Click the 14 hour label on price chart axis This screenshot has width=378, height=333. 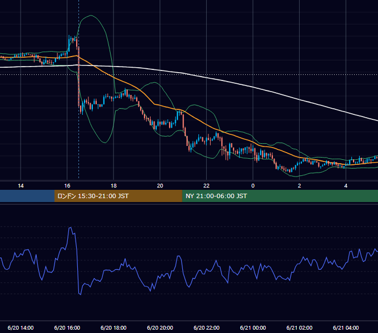[21, 186]
